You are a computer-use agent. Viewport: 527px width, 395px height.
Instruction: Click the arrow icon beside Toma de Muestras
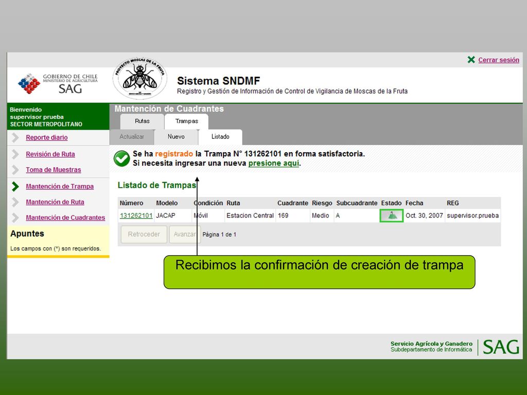15,170
